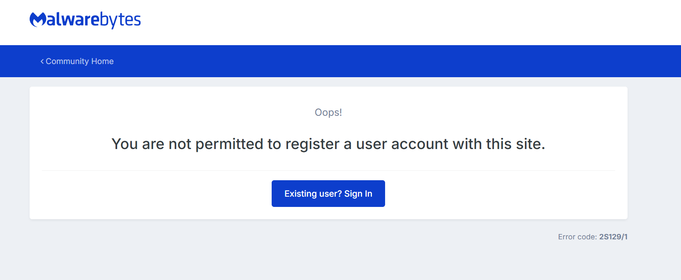
Task: Click the not permitted to register message
Action: 328,144
